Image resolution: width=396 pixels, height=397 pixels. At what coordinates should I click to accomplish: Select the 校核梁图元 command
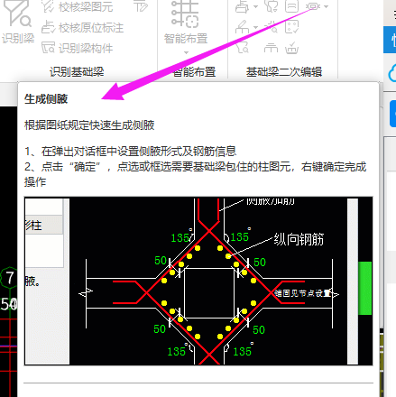(x=78, y=6)
